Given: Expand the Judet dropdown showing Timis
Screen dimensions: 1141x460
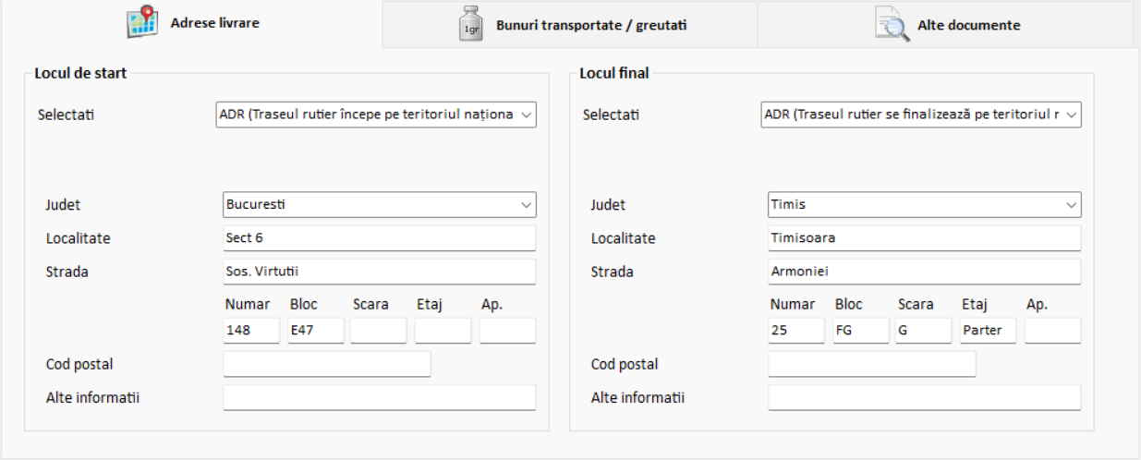Looking at the screenshot, I should 924,204.
